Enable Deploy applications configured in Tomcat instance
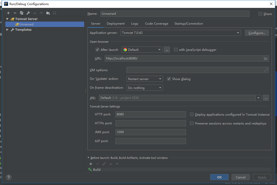The image size is (277, 185). click(192, 115)
